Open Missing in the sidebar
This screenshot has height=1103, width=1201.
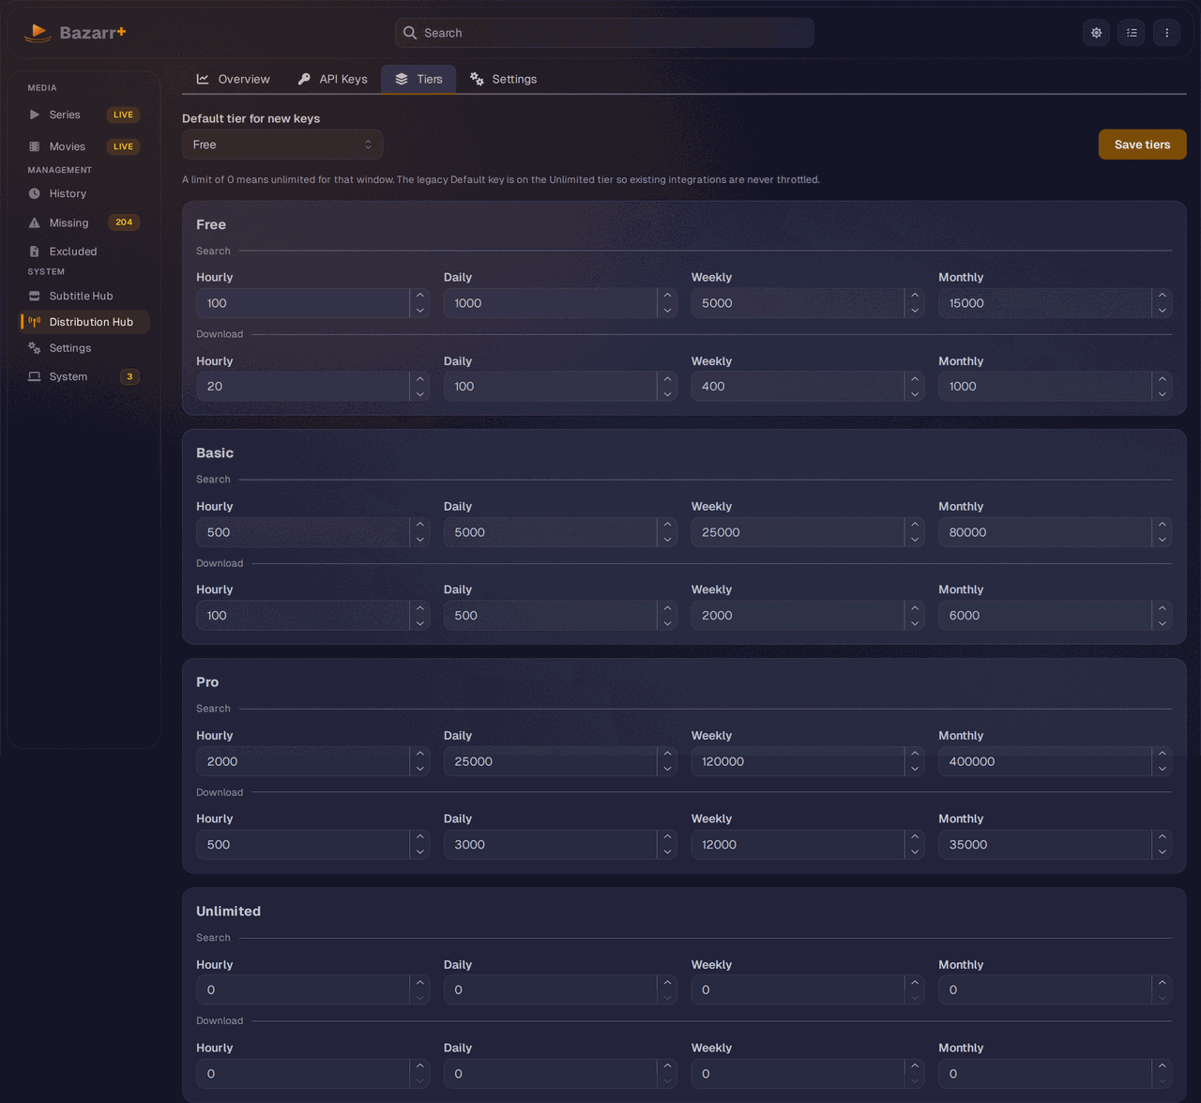pos(84,222)
